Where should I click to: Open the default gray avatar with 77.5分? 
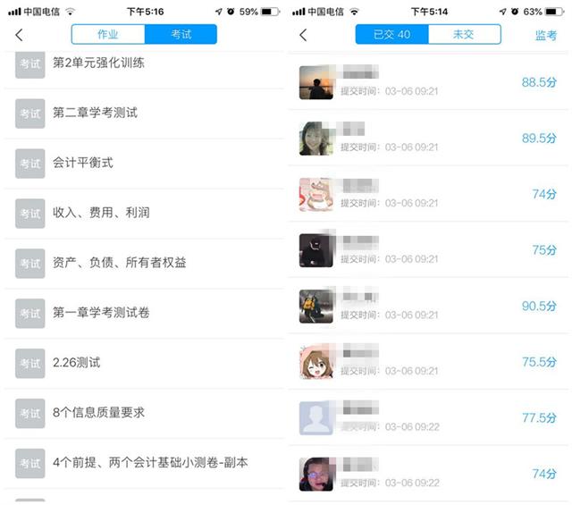point(316,418)
